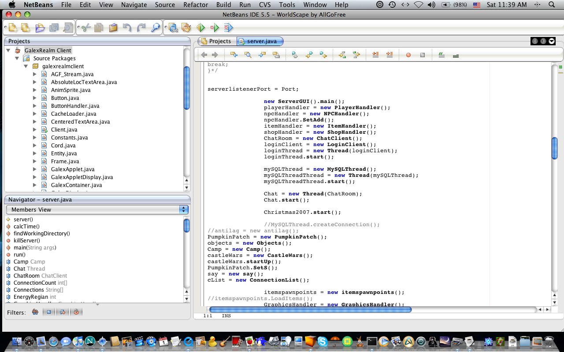The width and height of the screenshot is (564, 352).
Task: Toggle Show Fields filter button
Action: [49, 312]
